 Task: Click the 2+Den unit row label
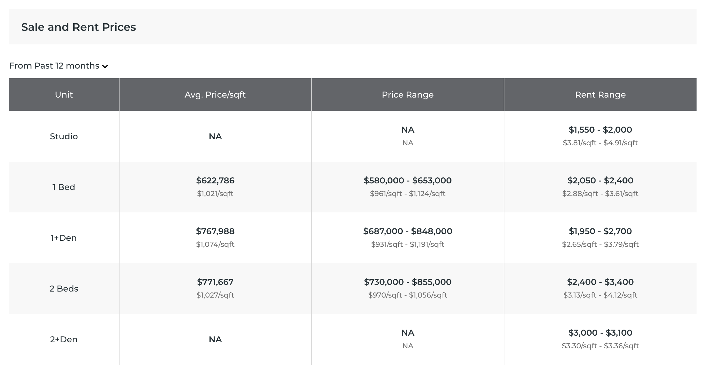coord(64,340)
